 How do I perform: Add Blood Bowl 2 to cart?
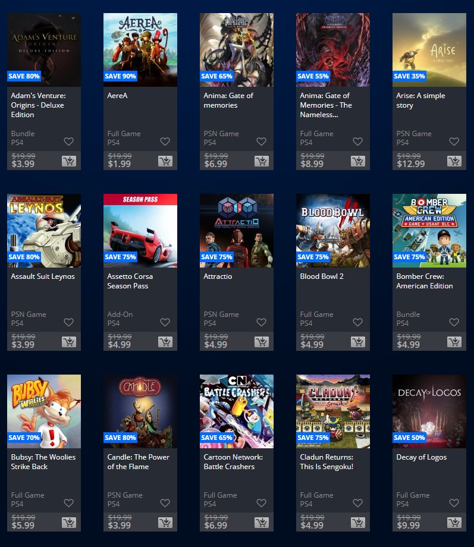pos(358,341)
